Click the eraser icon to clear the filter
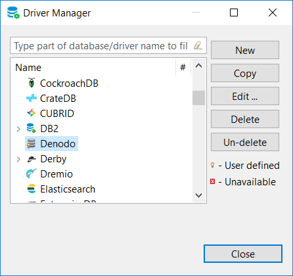The width and height of the screenshot is (293, 276). pyautogui.click(x=198, y=45)
